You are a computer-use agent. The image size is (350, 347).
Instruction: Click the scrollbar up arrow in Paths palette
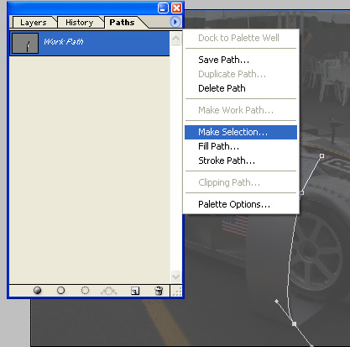click(175, 39)
